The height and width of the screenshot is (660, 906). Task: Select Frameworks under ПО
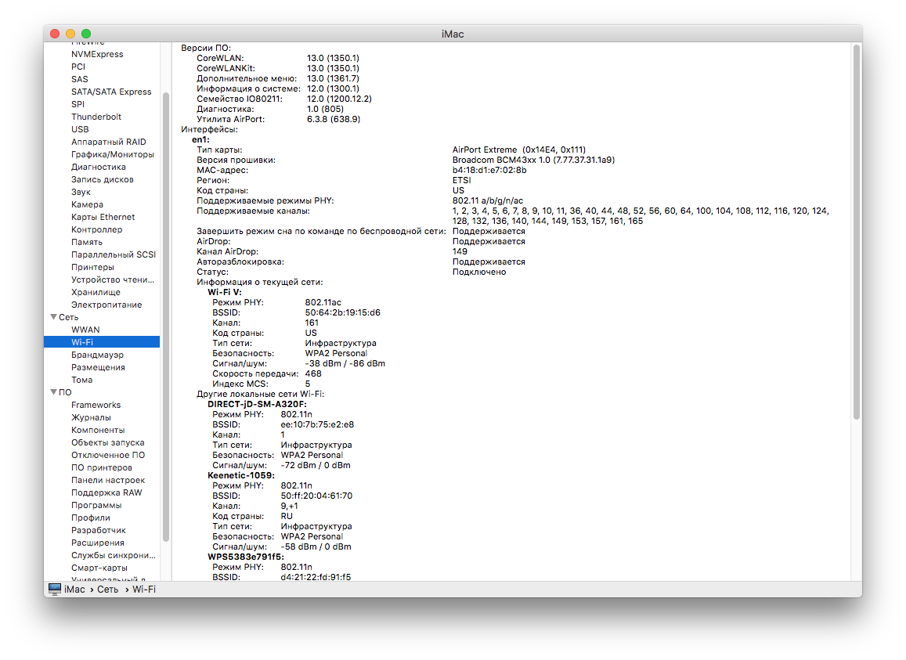[96, 405]
